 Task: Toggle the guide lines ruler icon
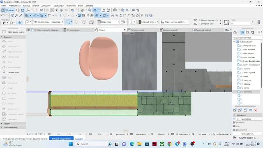coord(27,16)
